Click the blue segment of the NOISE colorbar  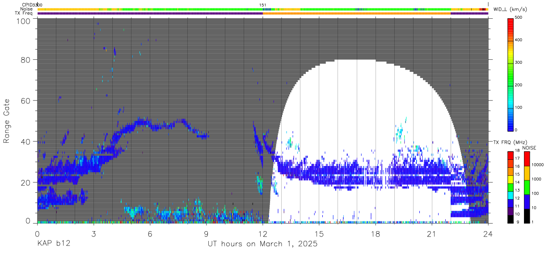(x=527, y=201)
